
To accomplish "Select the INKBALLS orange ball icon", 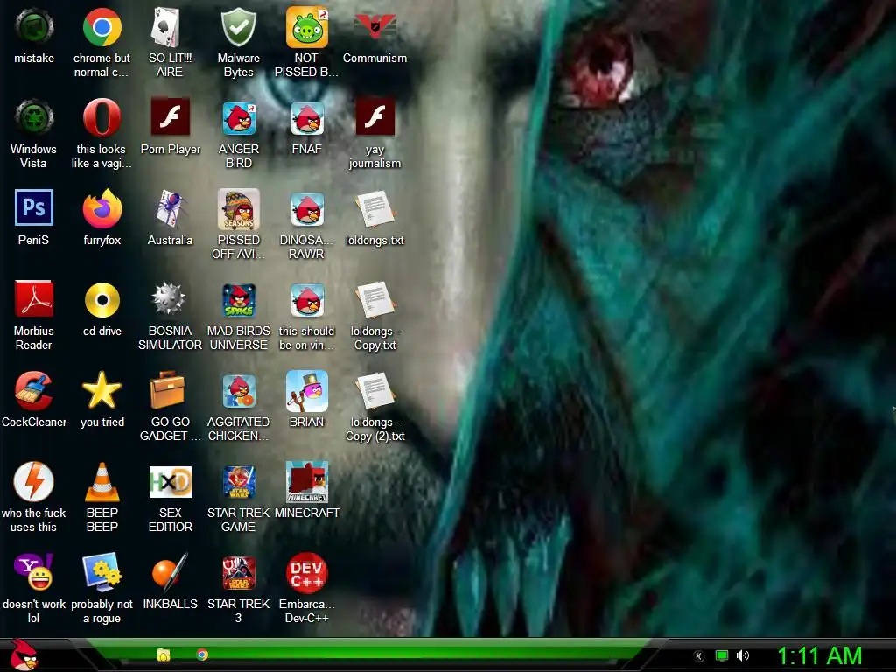I will click(x=170, y=572).
